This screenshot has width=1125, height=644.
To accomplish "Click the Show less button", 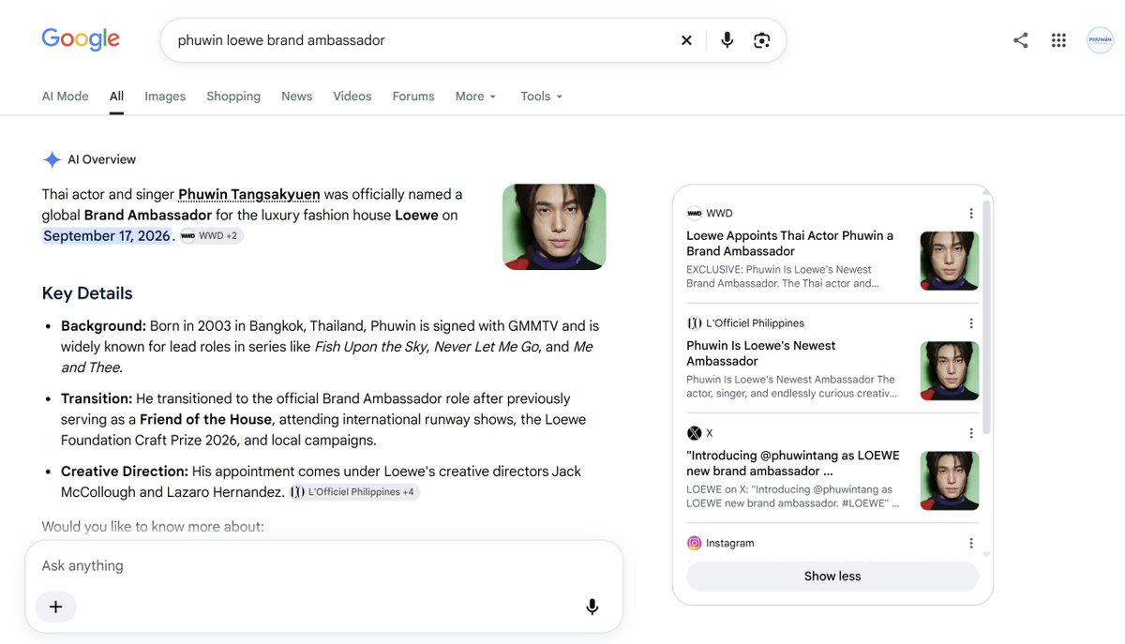I will tap(832, 577).
